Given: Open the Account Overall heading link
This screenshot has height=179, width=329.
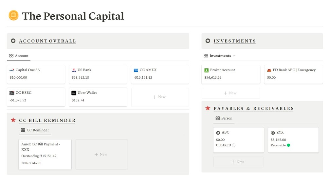Looking at the screenshot, I should click(x=47, y=41).
